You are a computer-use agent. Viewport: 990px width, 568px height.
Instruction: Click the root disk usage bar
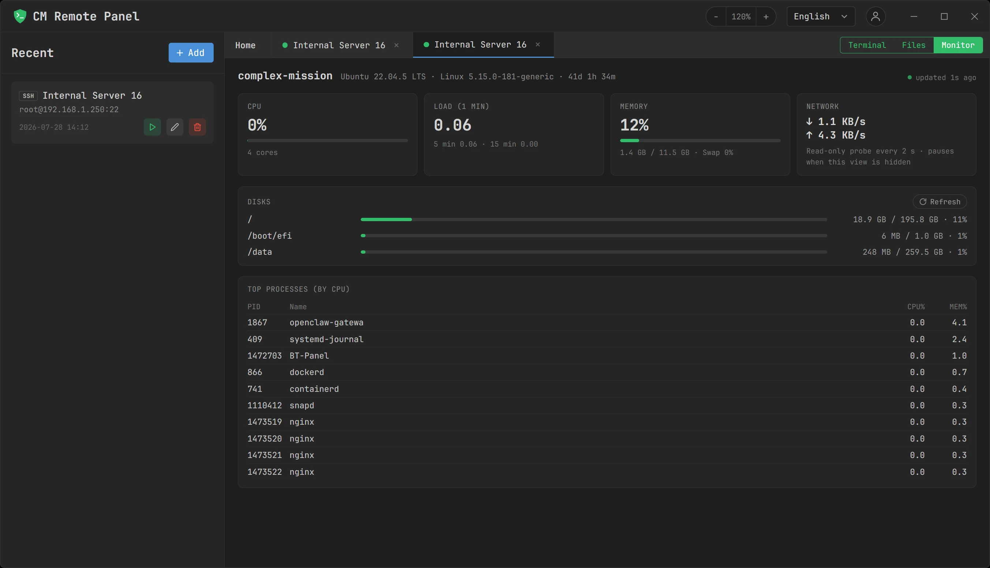click(594, 220)
